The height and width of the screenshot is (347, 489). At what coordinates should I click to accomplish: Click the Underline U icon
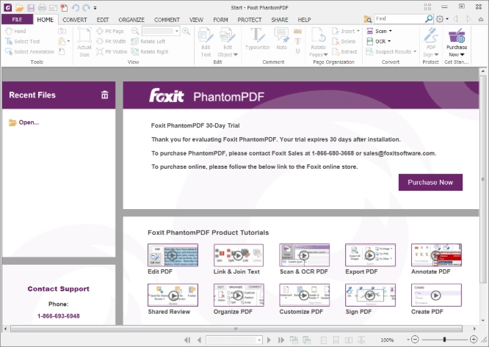[298, 51]
